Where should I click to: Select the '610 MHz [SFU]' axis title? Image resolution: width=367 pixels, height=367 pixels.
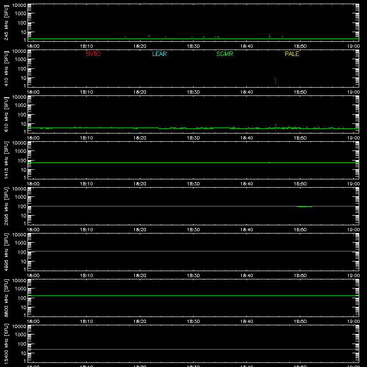click(x=6, y=114)
